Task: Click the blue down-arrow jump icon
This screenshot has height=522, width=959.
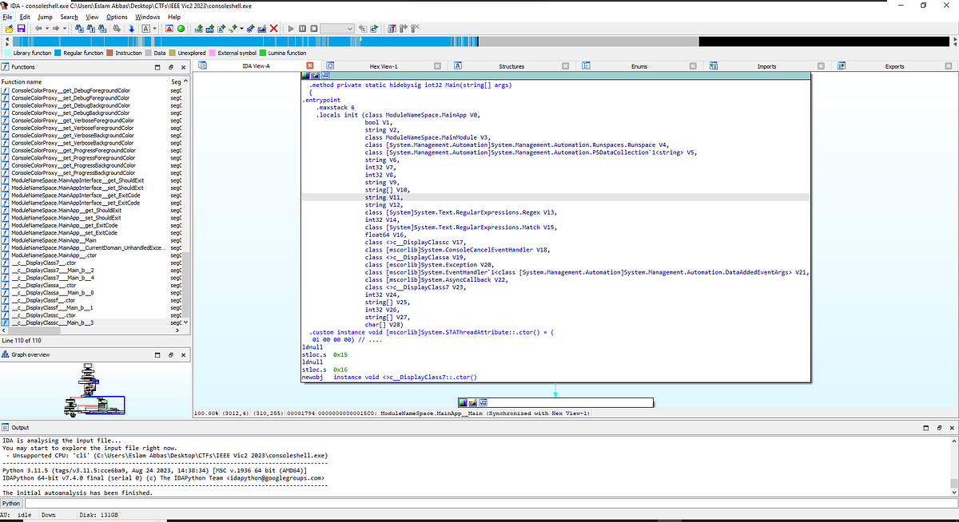Action: [131, 29]
